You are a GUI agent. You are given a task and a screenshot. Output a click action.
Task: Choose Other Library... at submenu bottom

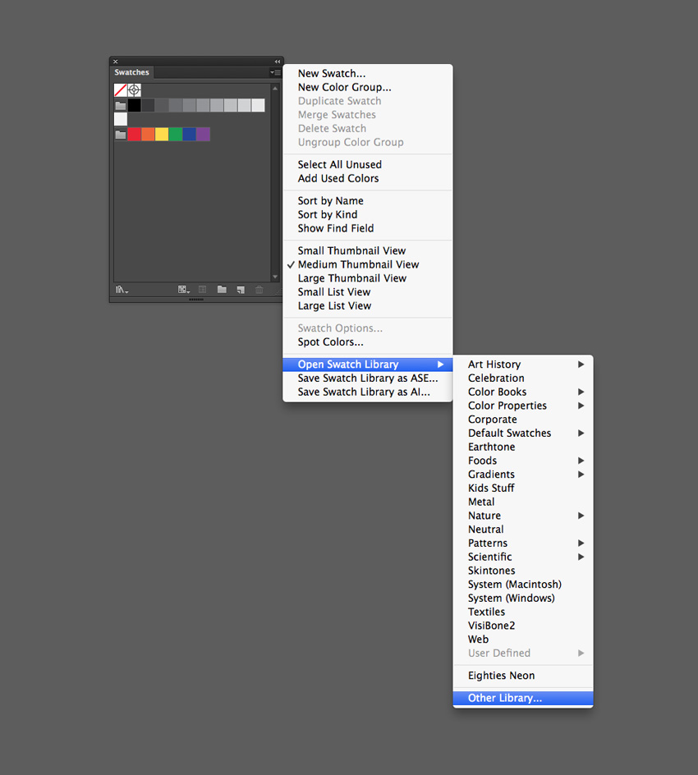pyautogui.click(x=523, y=699)
